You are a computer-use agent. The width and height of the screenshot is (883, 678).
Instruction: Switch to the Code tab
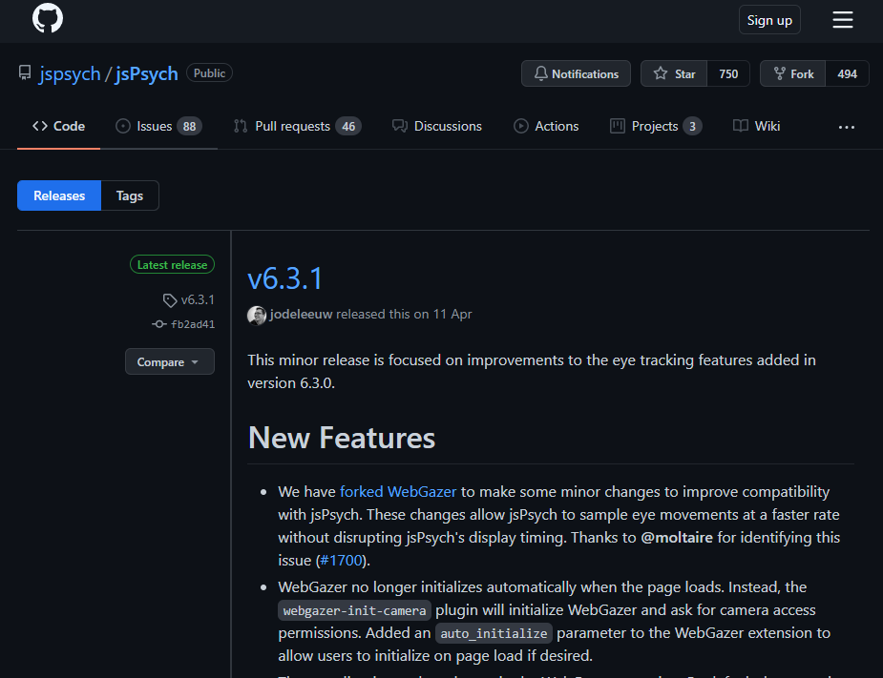58,126
